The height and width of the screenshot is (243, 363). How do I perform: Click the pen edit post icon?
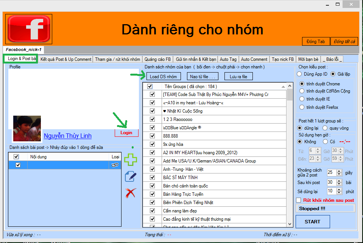pyautogui.click(x=131, y=176)
